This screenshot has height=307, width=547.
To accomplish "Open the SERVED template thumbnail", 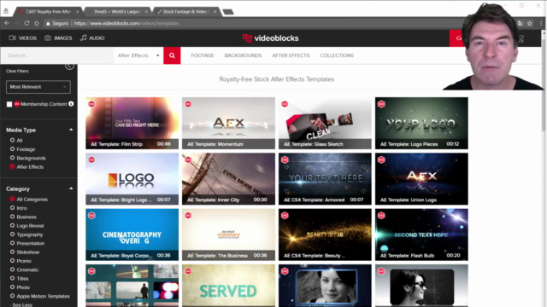I will 228,286.
